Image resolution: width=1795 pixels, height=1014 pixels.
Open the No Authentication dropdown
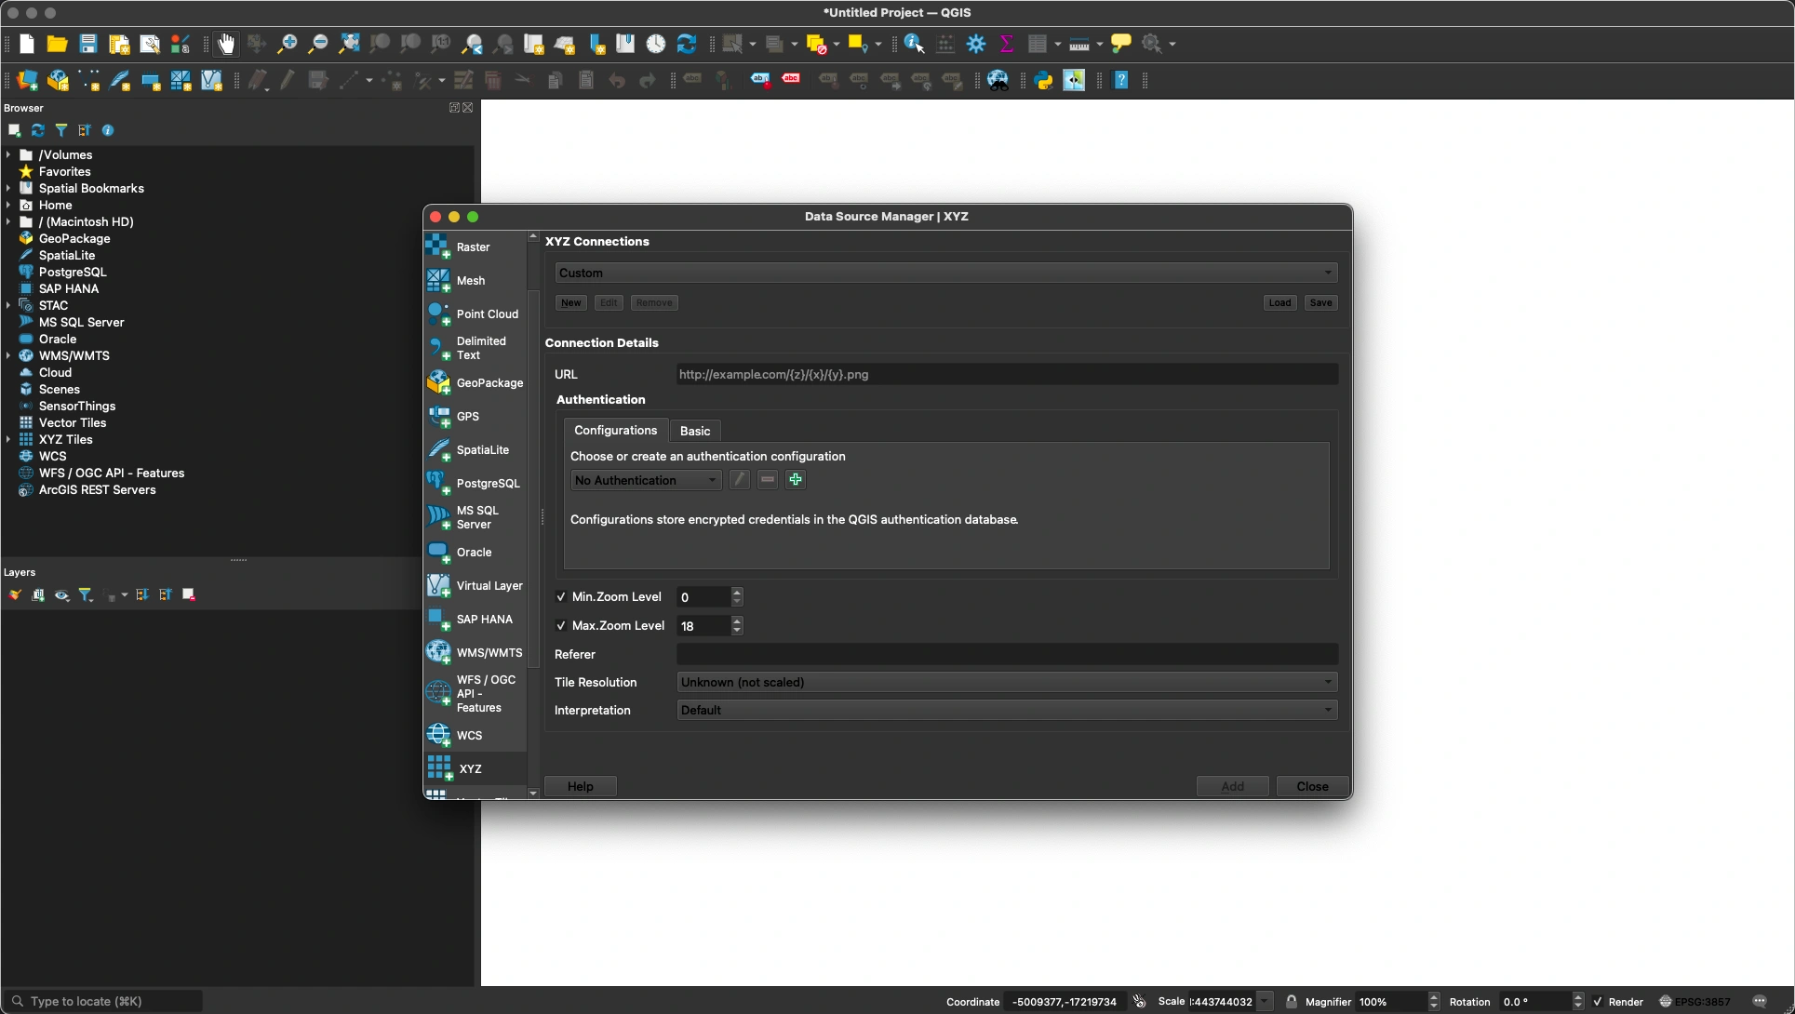pyautogui.click(x=646, y=480)
